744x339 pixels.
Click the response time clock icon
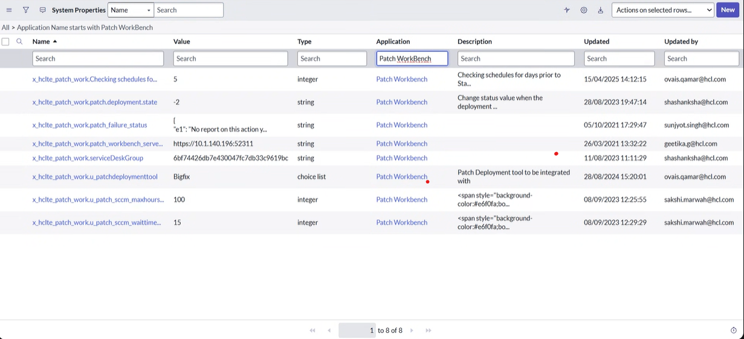pos(734,331)
